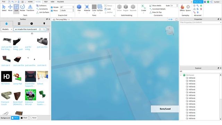This screenshot has height=125, width=222.
Task: Click the Spawn icon
Action: pos(188,8)
